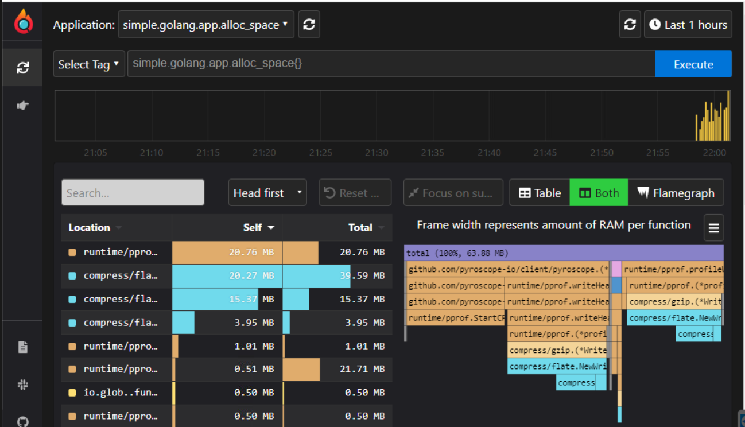Refresh application names list

click(309, 25)
